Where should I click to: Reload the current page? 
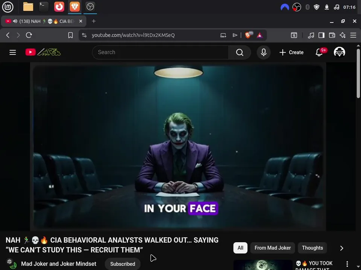tap(29, 35)
